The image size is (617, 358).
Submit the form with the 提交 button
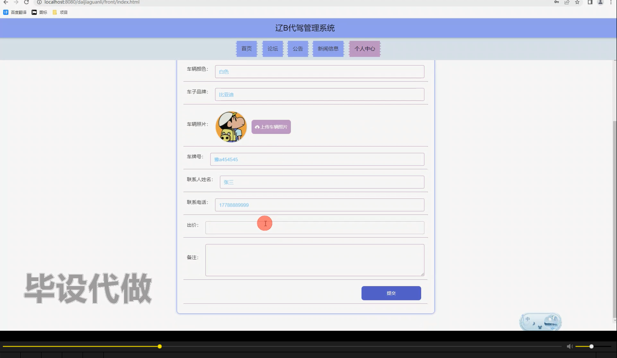coord(391,293)
